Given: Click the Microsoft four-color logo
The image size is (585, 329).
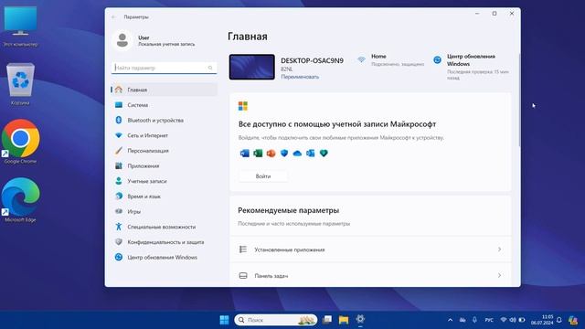Looking at the screenshot, I should [x=243, y=106].
